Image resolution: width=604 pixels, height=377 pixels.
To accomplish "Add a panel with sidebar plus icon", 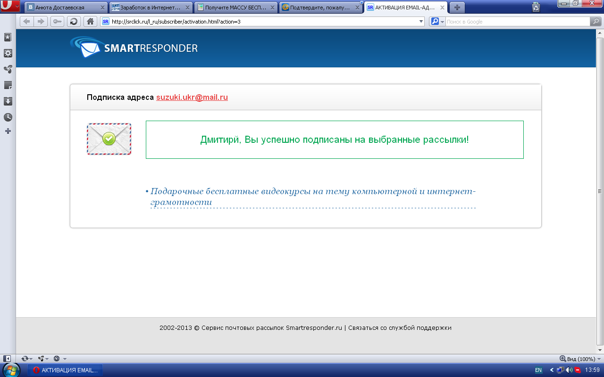I will point(8,131).
